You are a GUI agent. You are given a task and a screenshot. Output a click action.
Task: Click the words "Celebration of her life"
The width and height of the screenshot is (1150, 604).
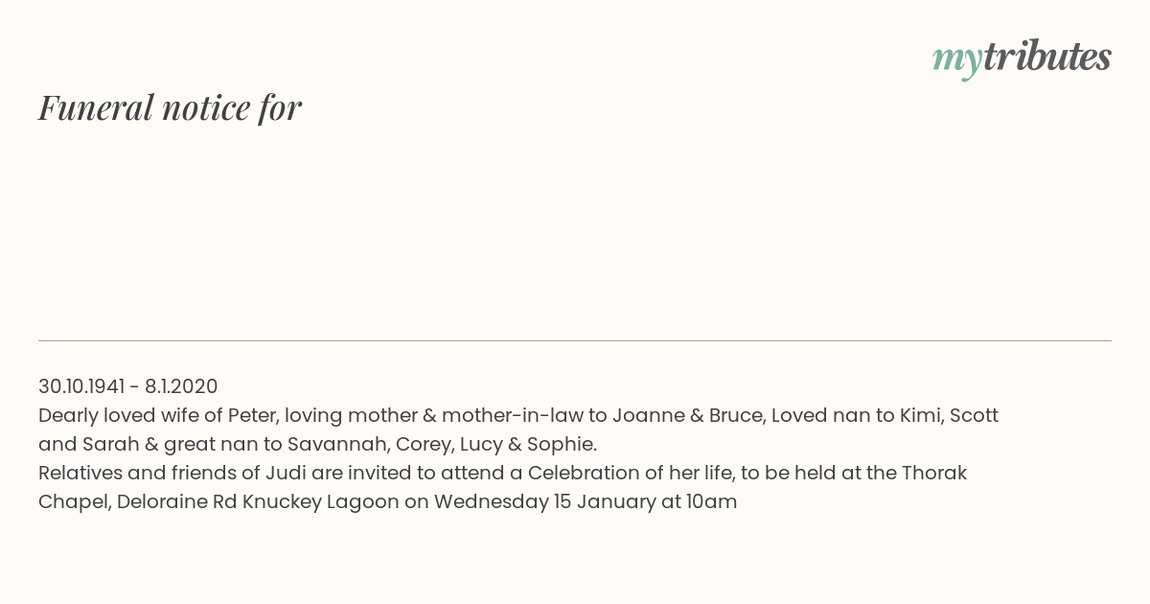tap(628, 473)
